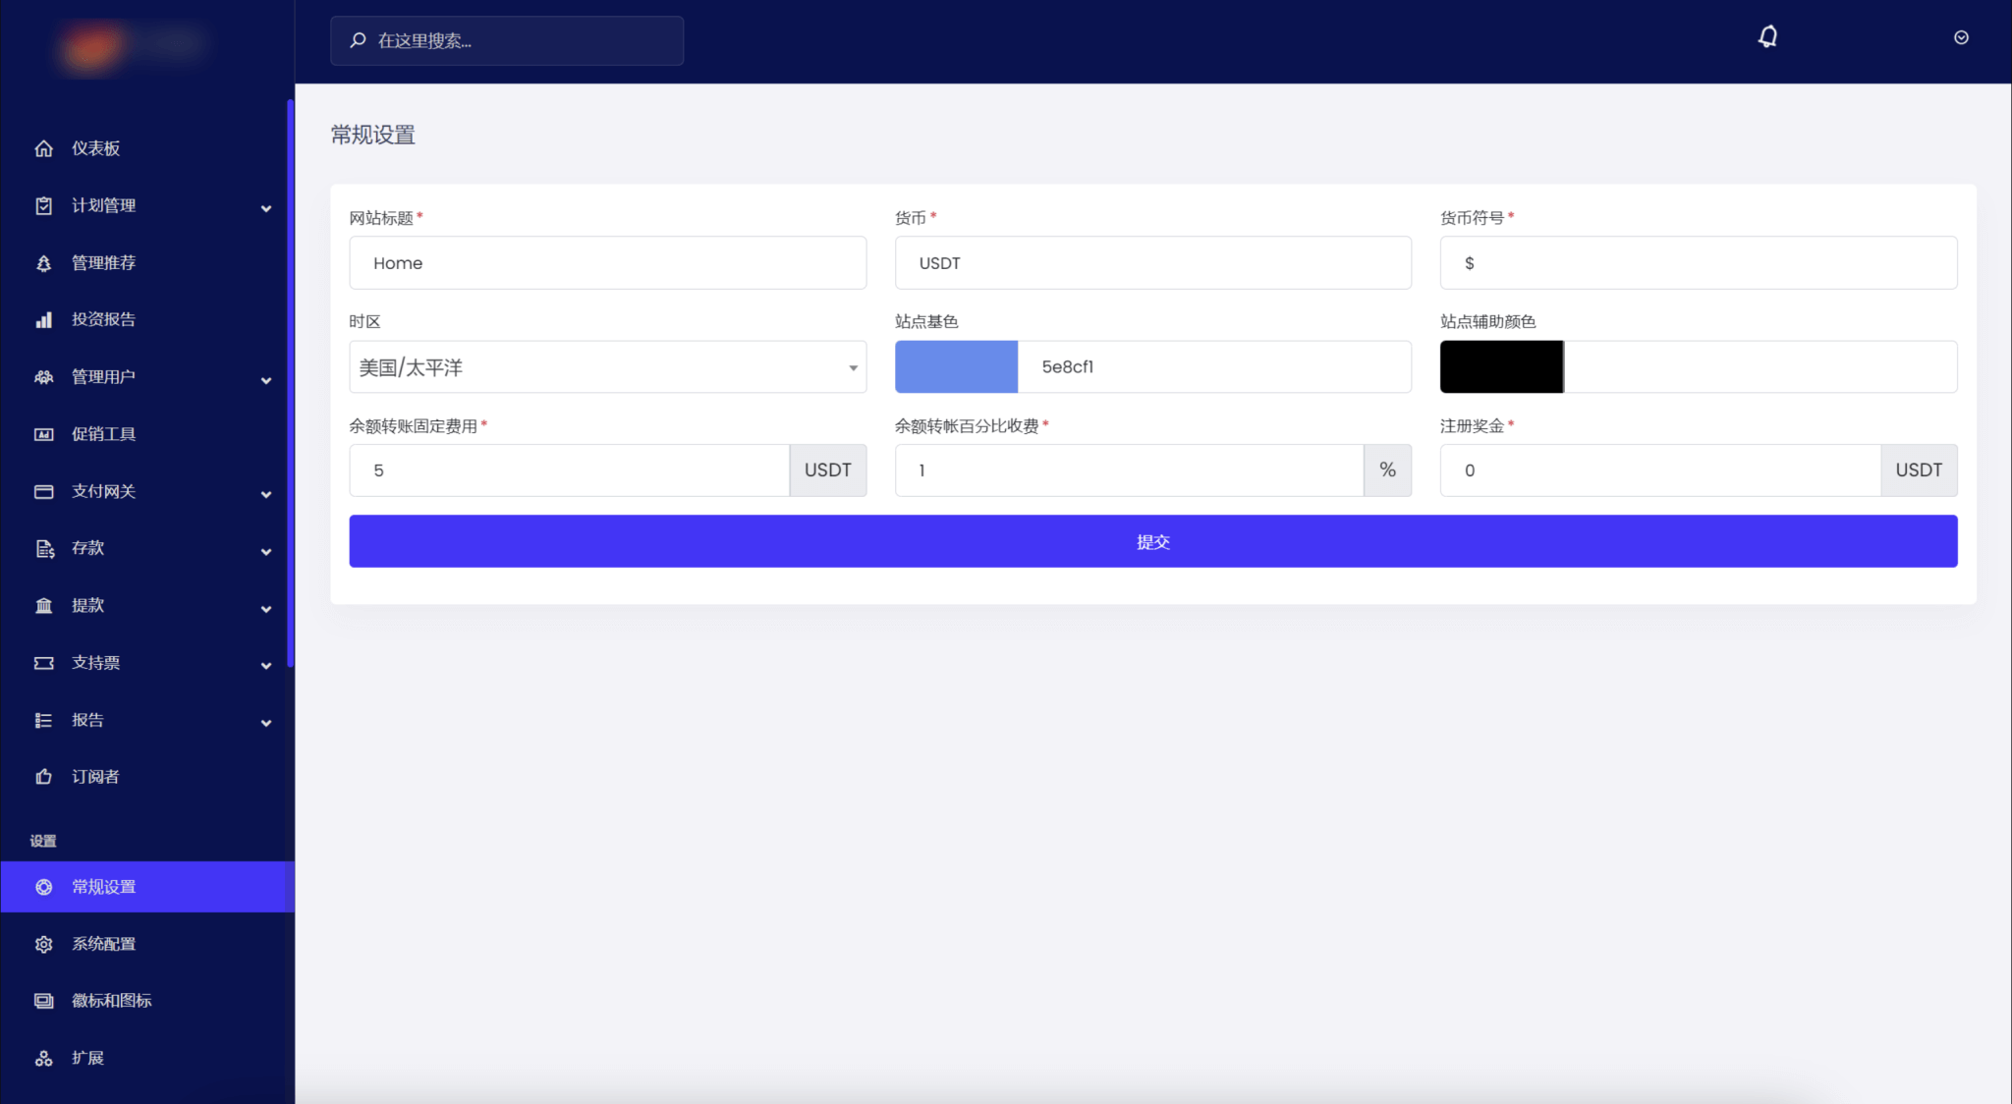2012x1104 pixels.
Task: Click the 网站标题 input field
Action: pos(607,263)
